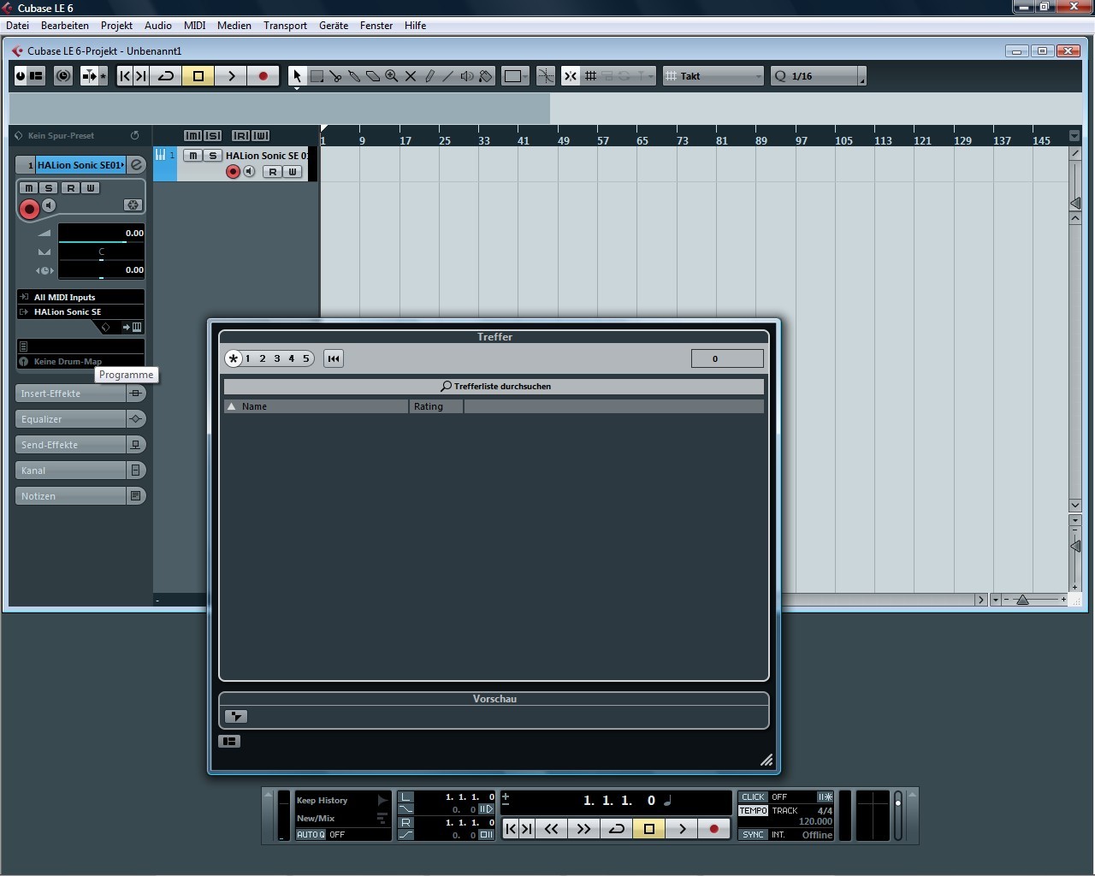Viewport: 1095px width, 876px height.
Task: Toggle Record Enable on the track row
Action: pos(233,172)
